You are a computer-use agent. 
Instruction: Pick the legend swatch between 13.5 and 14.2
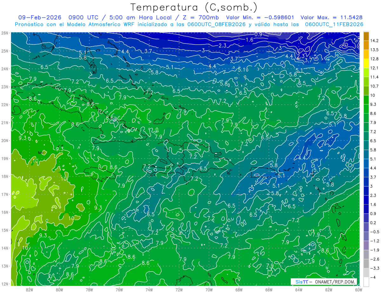coord(366,45)
